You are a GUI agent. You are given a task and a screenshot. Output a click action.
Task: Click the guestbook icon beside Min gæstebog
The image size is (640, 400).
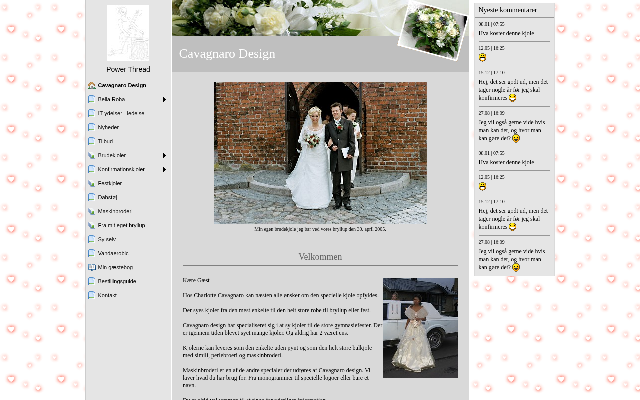pyautogui.click(x=92, y=267)
